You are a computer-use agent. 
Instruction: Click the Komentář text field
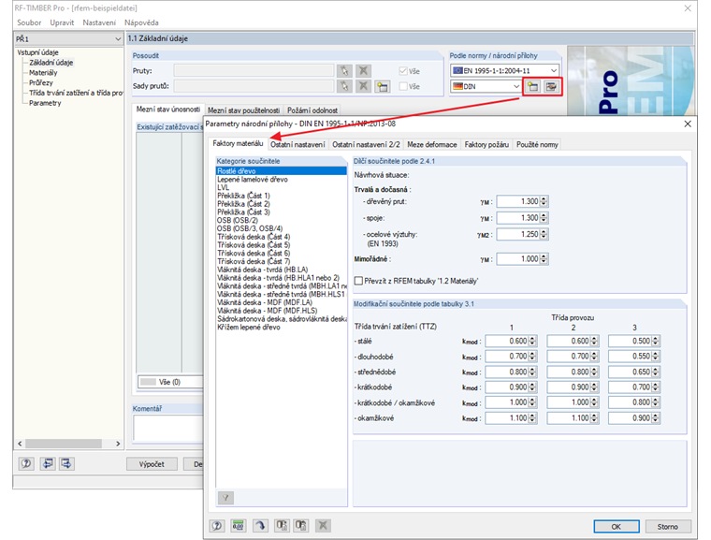click(x=167, y=428)
